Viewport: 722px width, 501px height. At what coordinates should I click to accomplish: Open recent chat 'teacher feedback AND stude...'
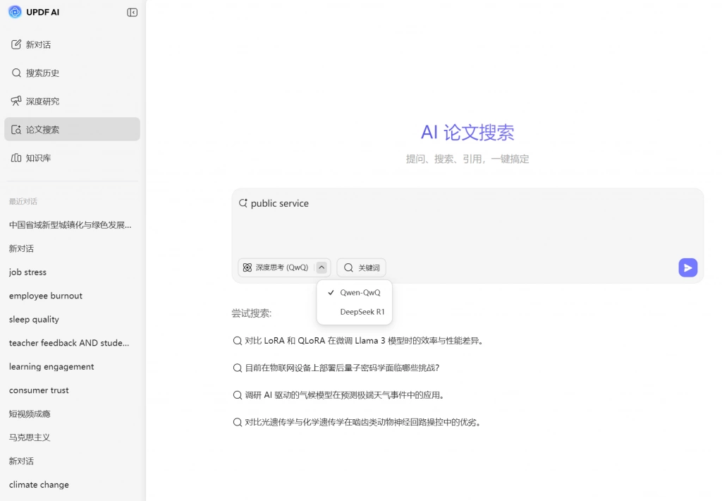71,342
